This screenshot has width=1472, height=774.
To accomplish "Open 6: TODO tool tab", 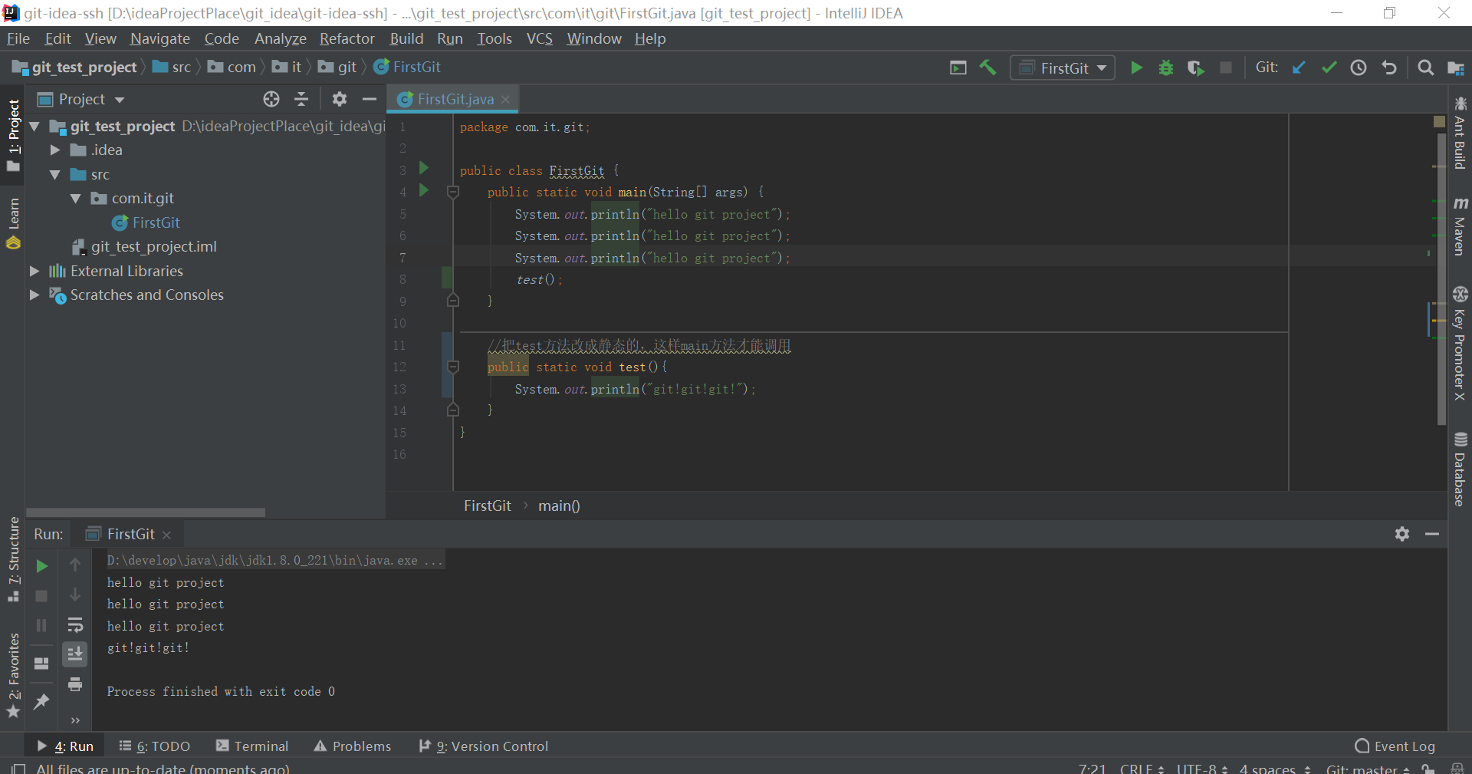I will (155, 746).
